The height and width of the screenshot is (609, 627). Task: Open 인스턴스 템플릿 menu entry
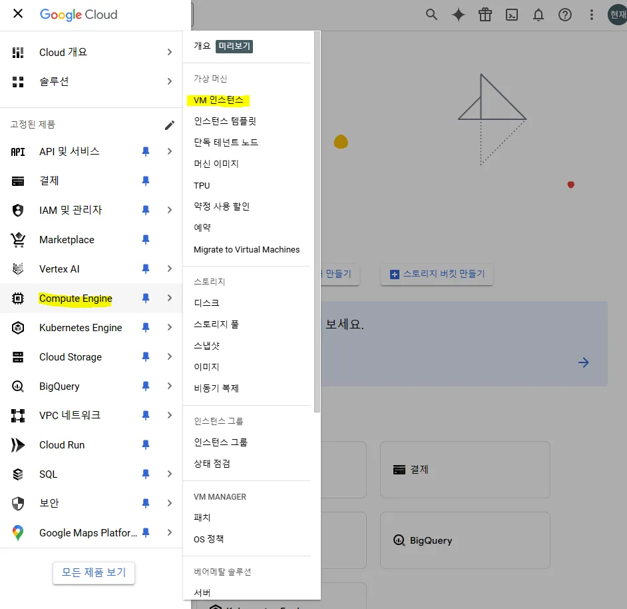point(225,121)
